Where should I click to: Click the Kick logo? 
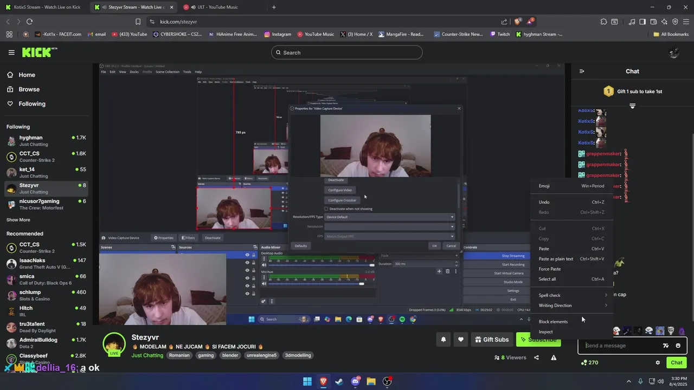pyautogui.click(x=39, y=52)
